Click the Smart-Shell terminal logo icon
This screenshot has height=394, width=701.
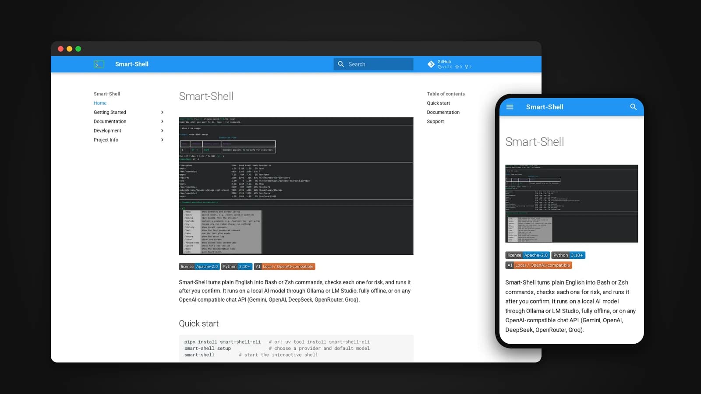point(99,64)
